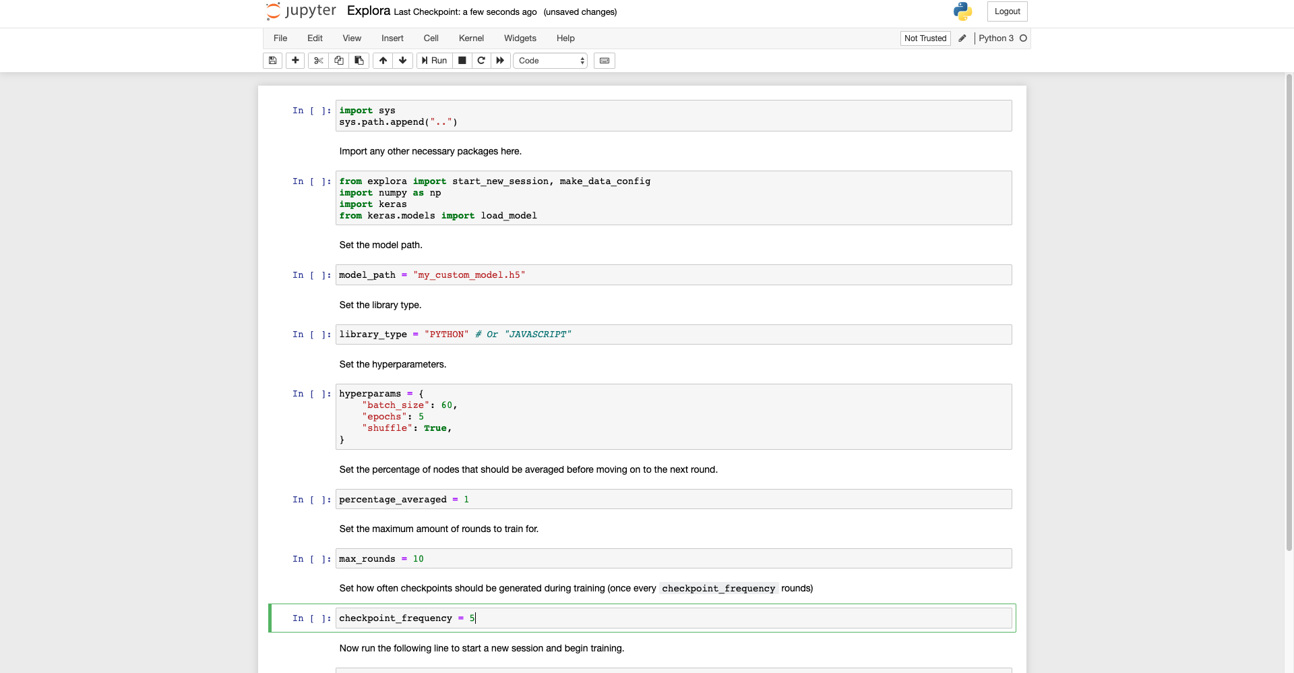1294x673 pixels.
Task: Select the percentage of nodes markdown cell
Action: [528, 469]
